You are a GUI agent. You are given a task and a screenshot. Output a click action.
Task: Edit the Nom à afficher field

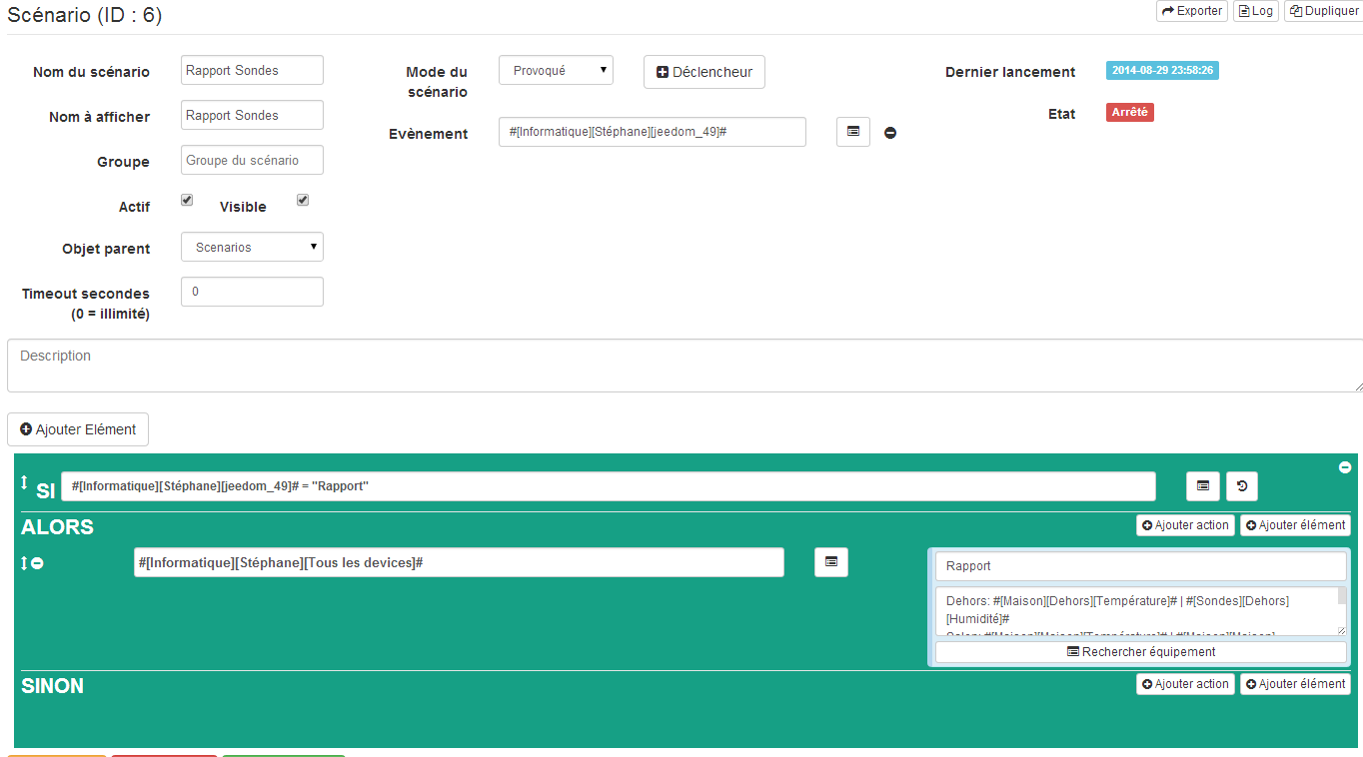pyautogui.click(x=252, y=115)
